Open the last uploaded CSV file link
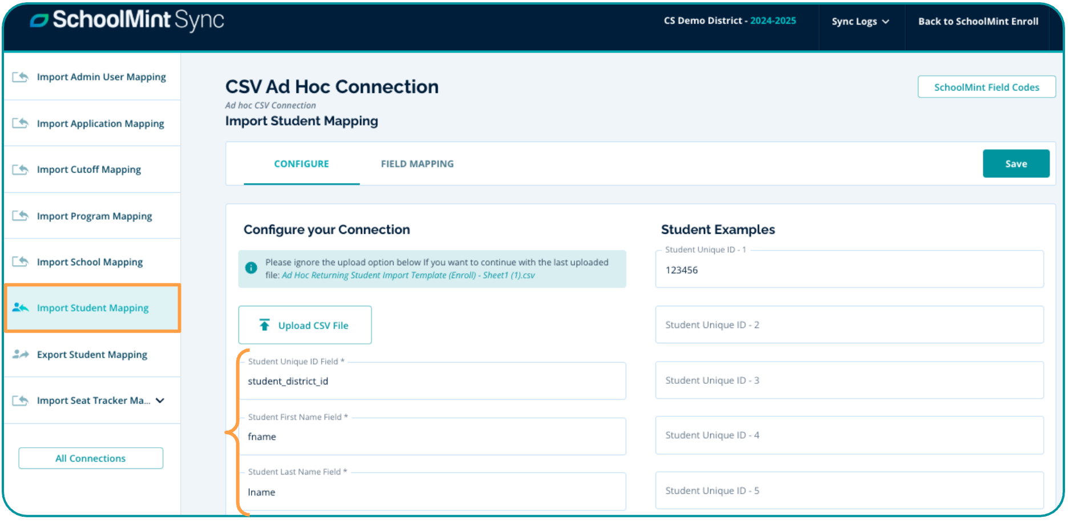 click(x=408, y=275)
